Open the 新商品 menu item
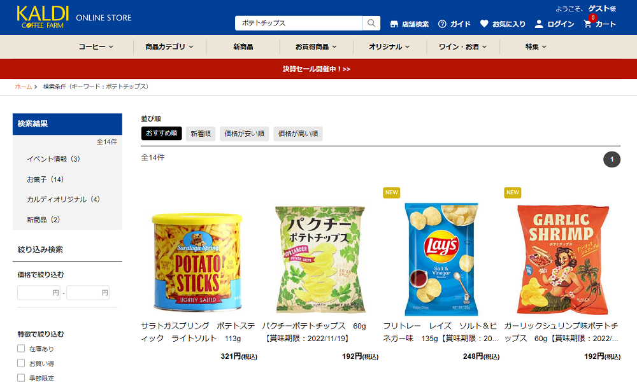 point(243,46)
